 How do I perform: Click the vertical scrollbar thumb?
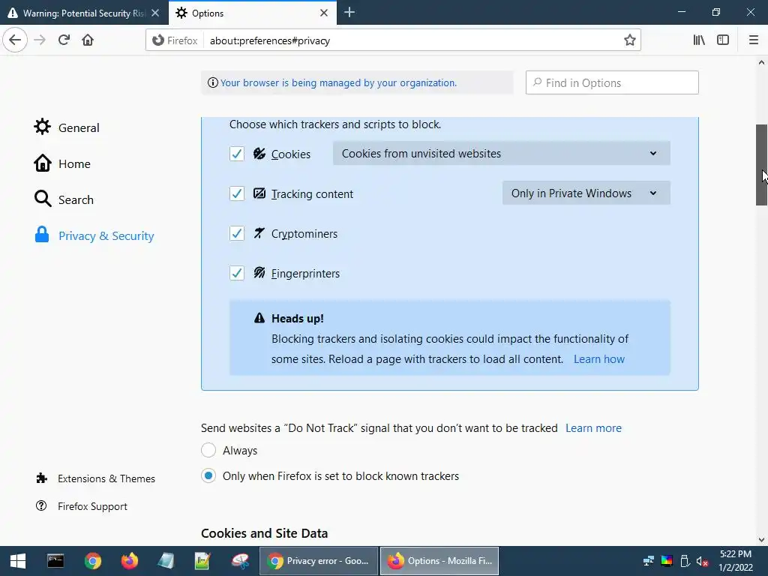761,165
